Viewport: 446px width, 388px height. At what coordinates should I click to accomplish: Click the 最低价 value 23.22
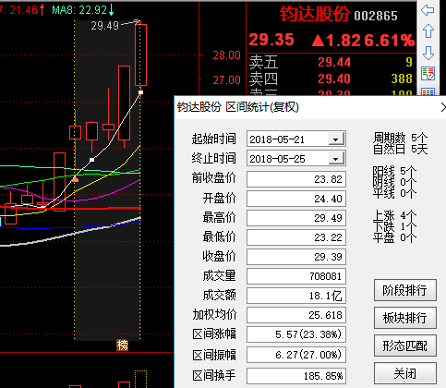pos(296,237)
